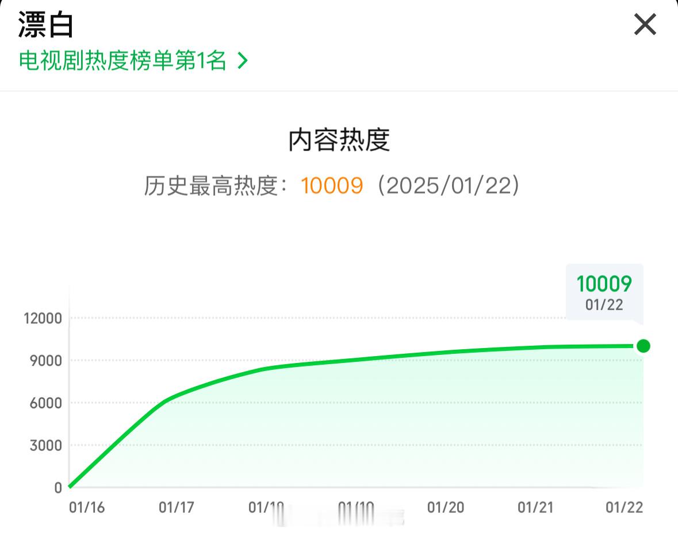678x533 pixels.
Task: Tap the 01/16 x-axis date
Action: pyautogui.click(x=87, y=507)
